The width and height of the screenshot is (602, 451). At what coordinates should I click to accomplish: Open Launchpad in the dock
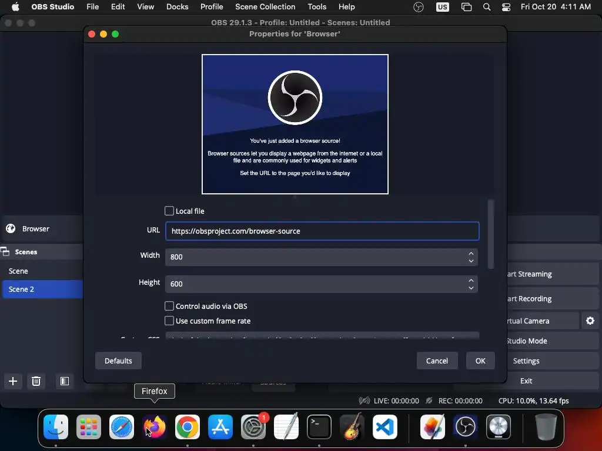click(x=89, y=427)
